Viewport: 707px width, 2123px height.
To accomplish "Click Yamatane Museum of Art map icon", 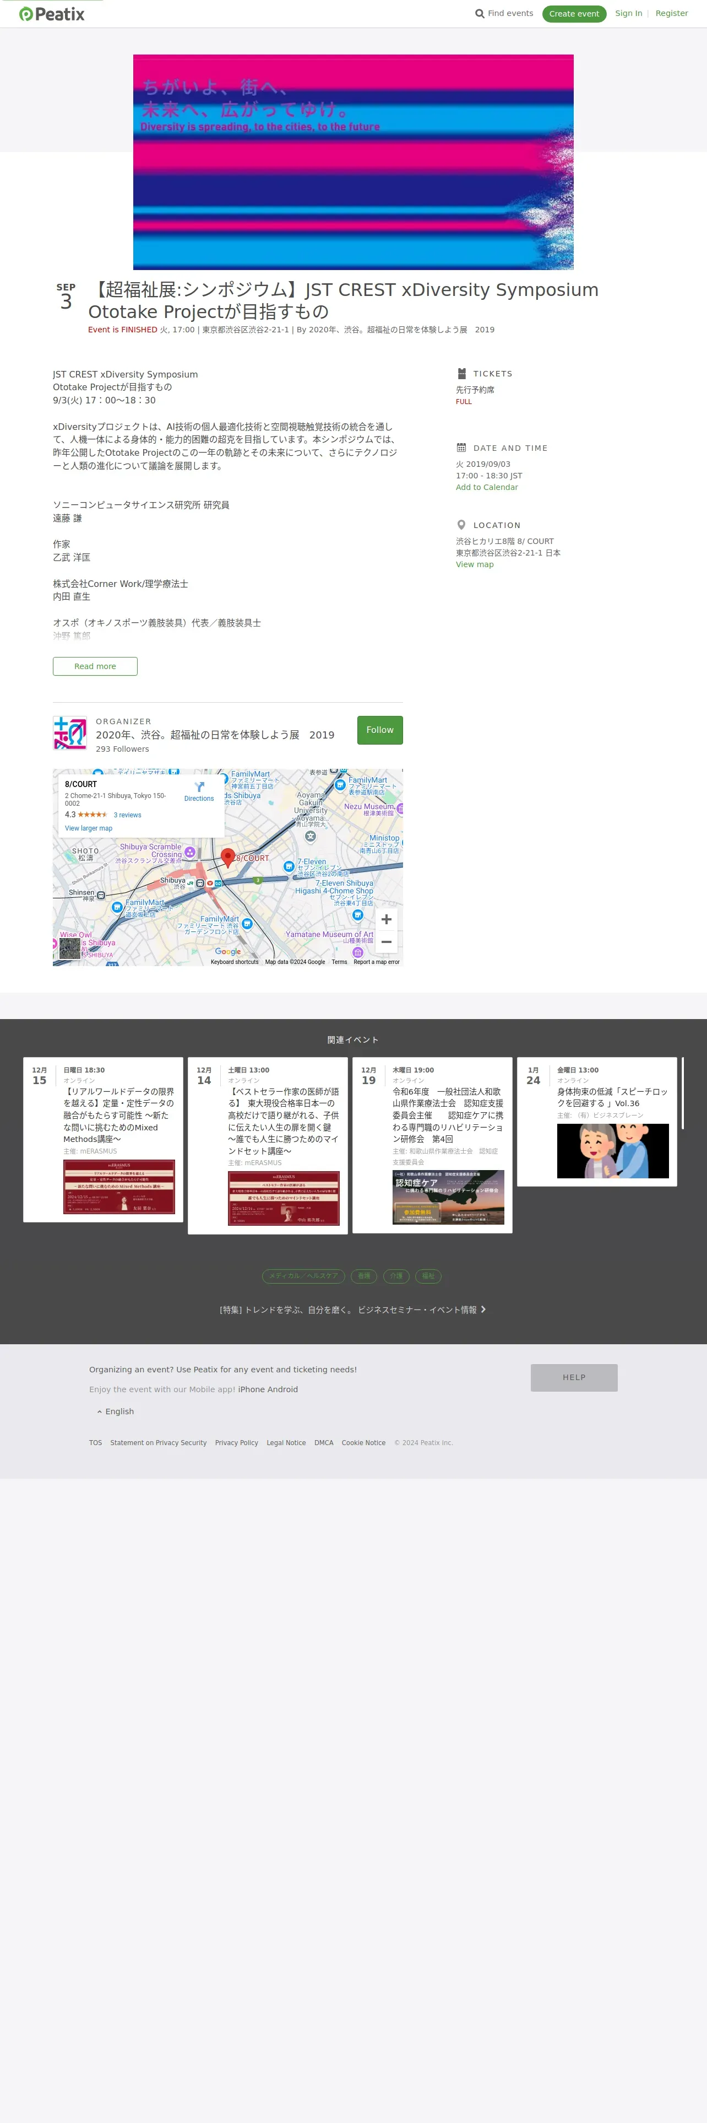I will 357,952.
